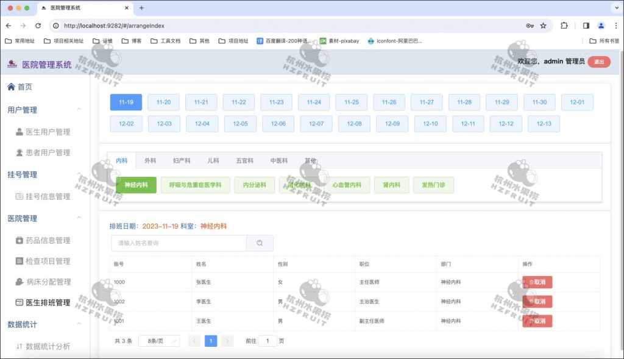Click the red 退出 logout button
624x359 pixels.
click(x=598, y=62)
